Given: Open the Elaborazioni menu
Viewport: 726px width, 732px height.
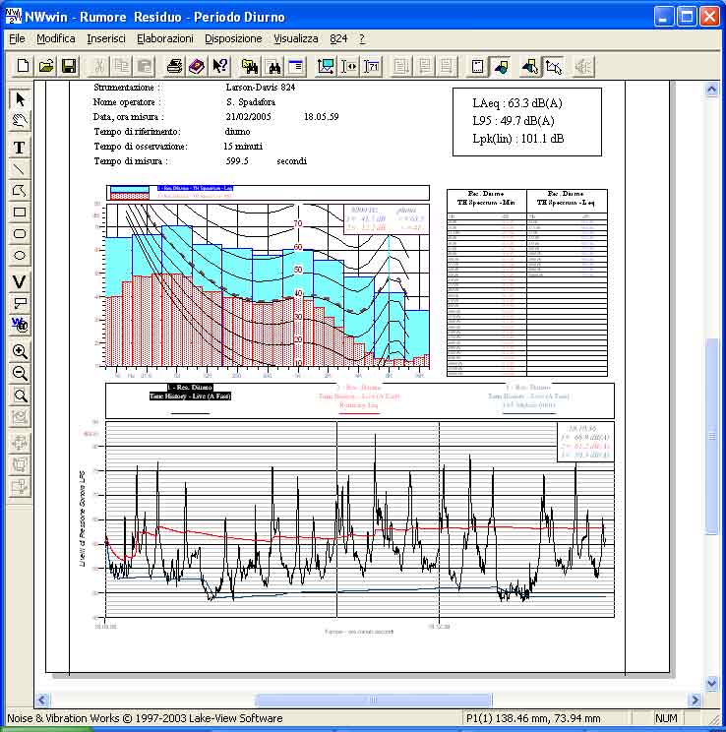Looking at the screenshot, I should (165, 38).
